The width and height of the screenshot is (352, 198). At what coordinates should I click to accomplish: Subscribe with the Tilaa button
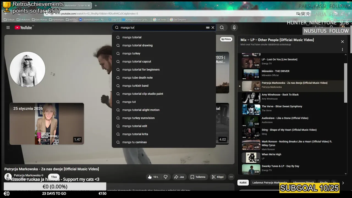pyautogui.click(x=54, y=177)
